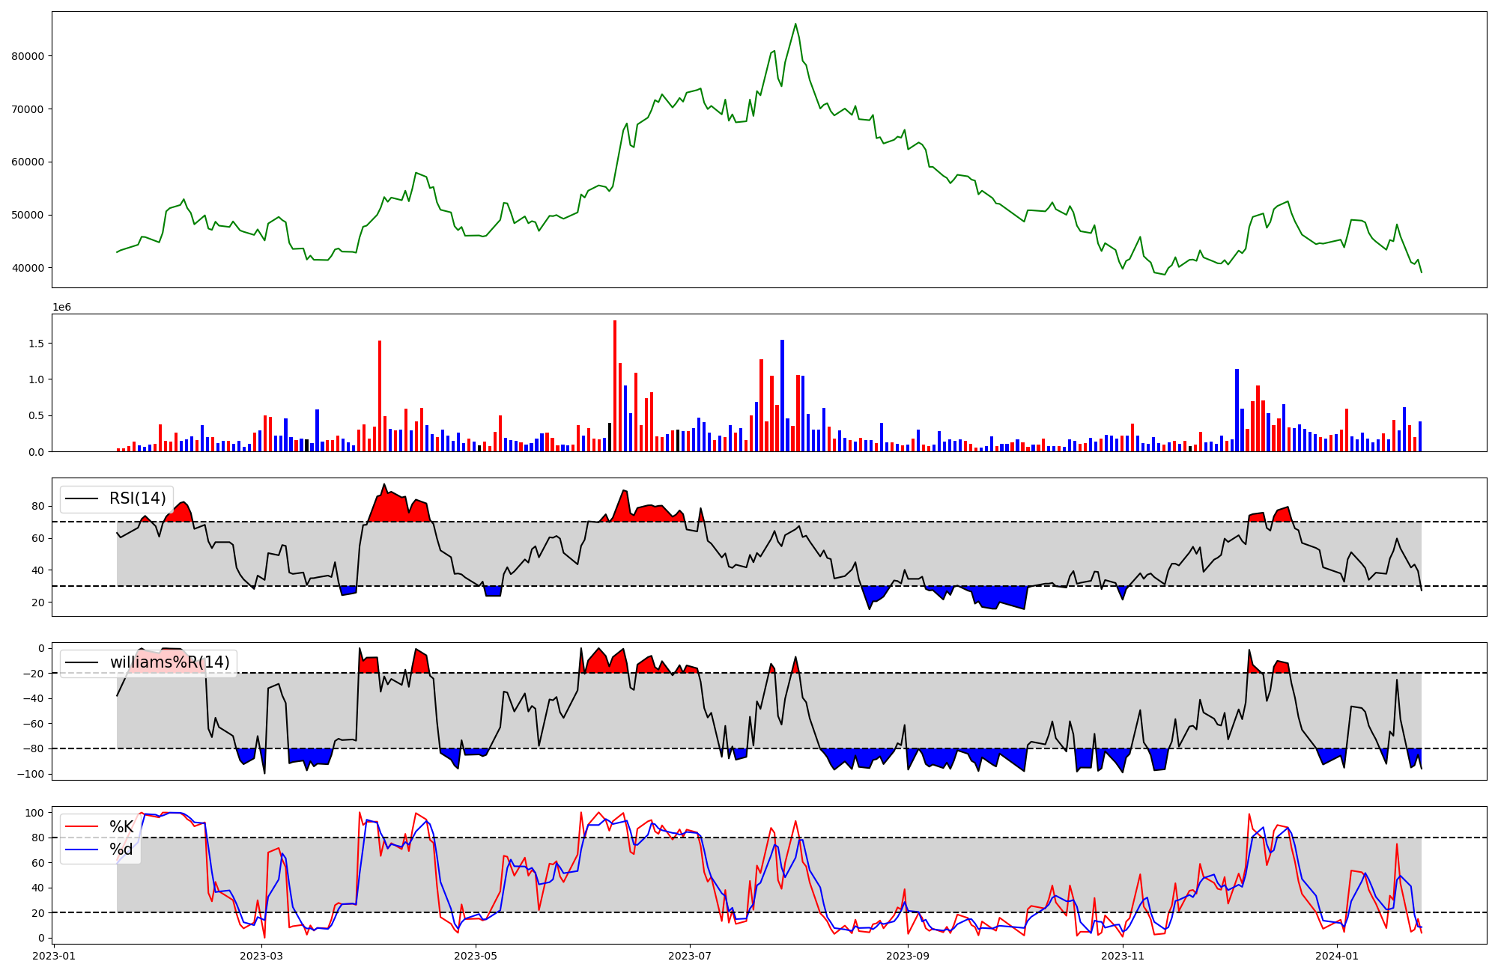
Task: Click the 1e6 volume scale label
Action: coord(61,308)
